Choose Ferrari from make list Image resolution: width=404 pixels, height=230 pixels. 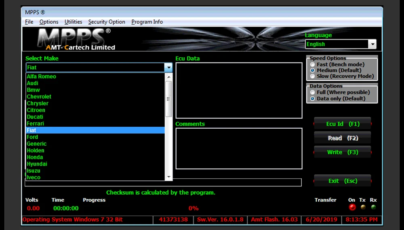tap(95, 123)
